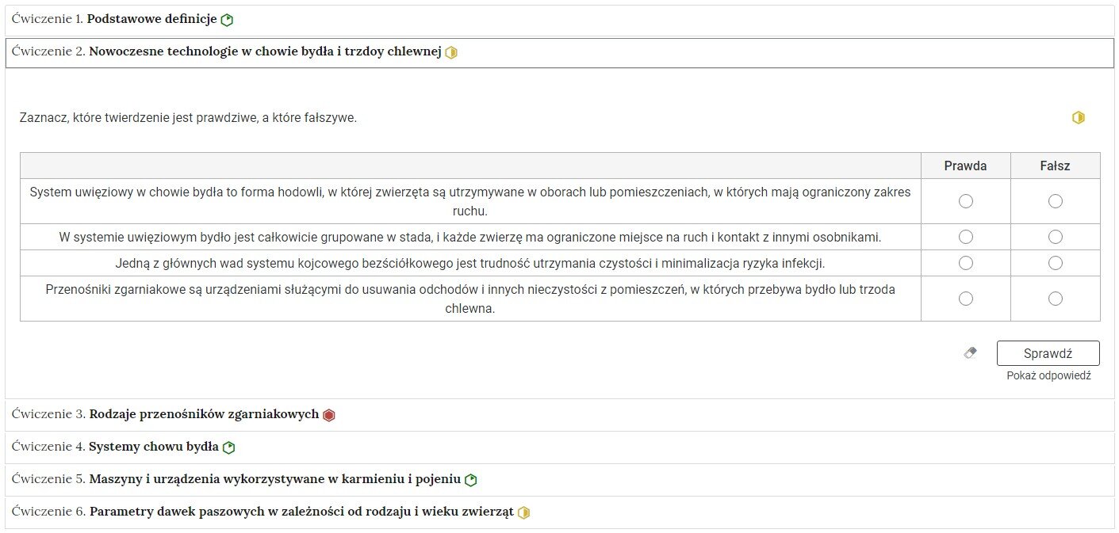The height and width of the screenshot is (533, 1119).
Task: Collapse Ćwiczenie 2 Nowoczesne technologie section
Action: tap(559, 52)
